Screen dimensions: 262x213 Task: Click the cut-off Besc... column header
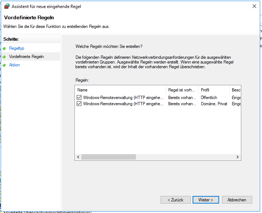click(x=235, y=90)
